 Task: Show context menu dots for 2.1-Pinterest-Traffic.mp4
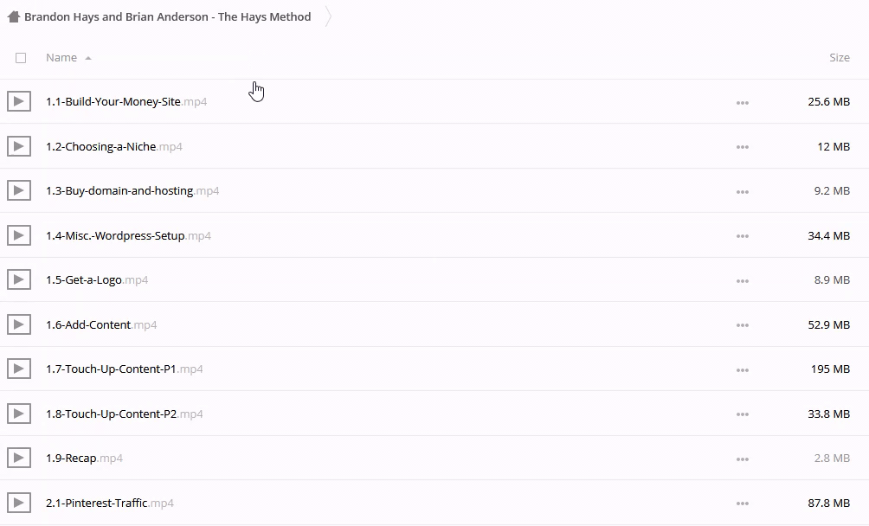click(x=742, y=504)
